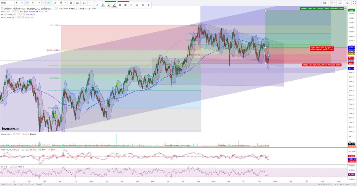Open chart properties gear in top toolbar

coord(71,3)
